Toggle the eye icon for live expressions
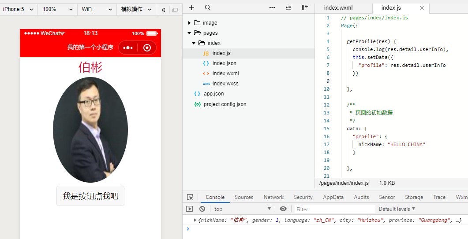 [283, 209]
